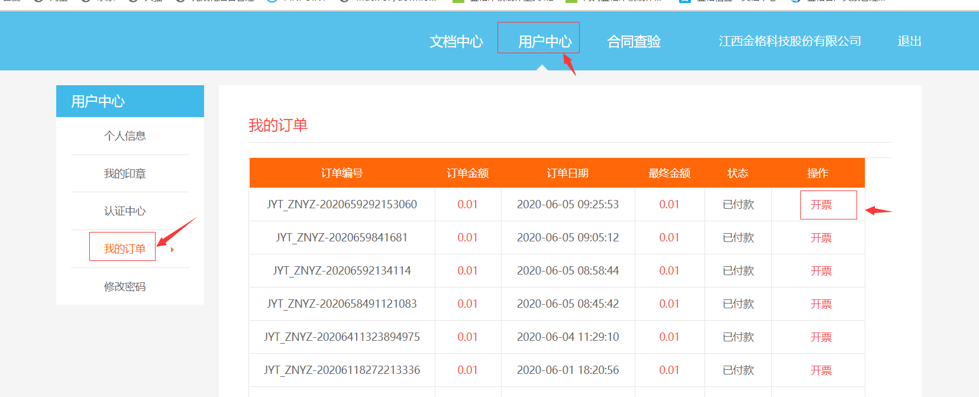This screenshot has width=979, height=397.
Task: Click the 订单编号 column header
Action: [x=342, y=173]
